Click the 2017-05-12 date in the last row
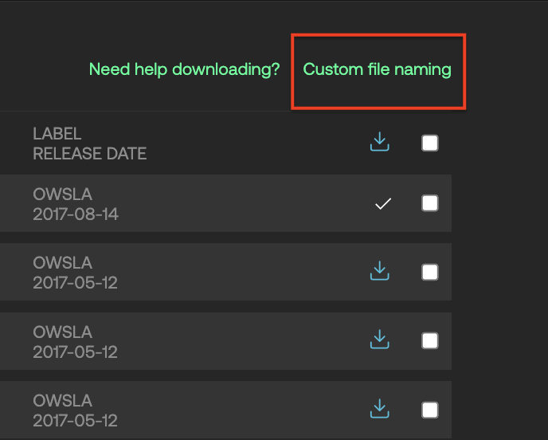 click(75, 420)
